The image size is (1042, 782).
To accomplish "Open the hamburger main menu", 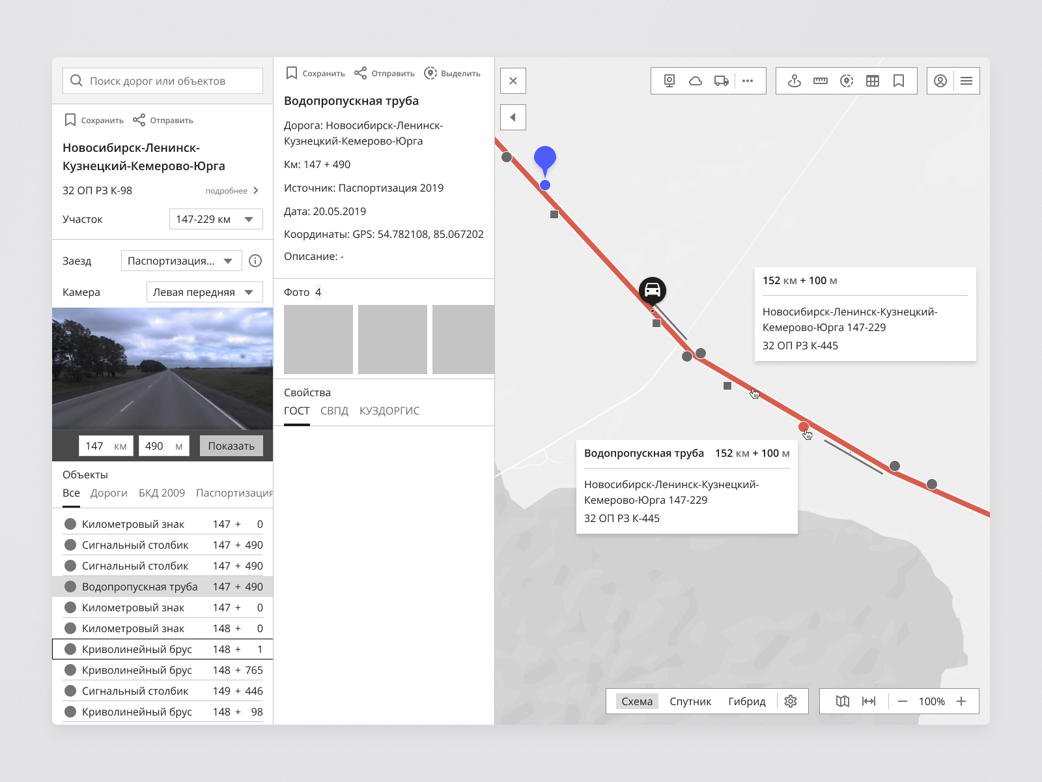I will (966, 81).
